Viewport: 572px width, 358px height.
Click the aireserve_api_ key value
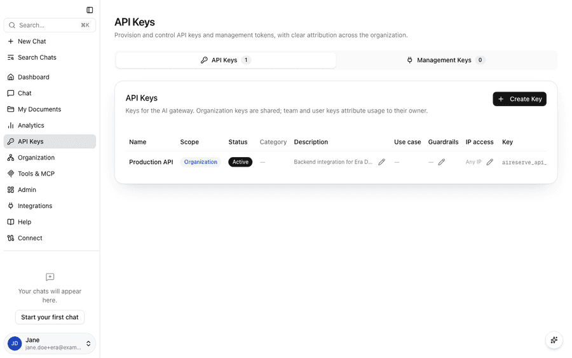tap(524, 162)
